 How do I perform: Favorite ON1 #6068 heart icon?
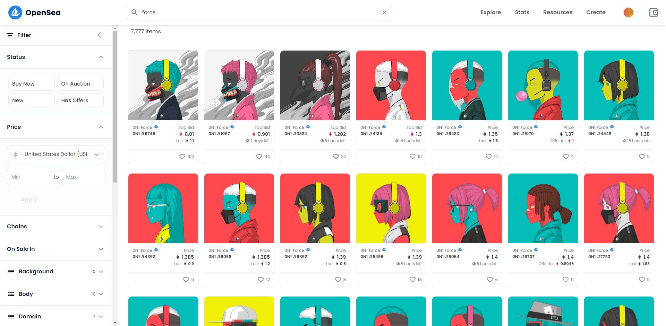[261, 280]
